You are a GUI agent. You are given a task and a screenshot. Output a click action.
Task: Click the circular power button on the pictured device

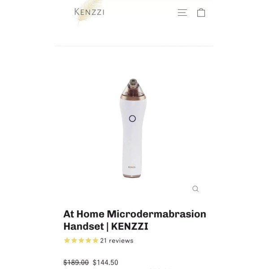coord(132,118)
